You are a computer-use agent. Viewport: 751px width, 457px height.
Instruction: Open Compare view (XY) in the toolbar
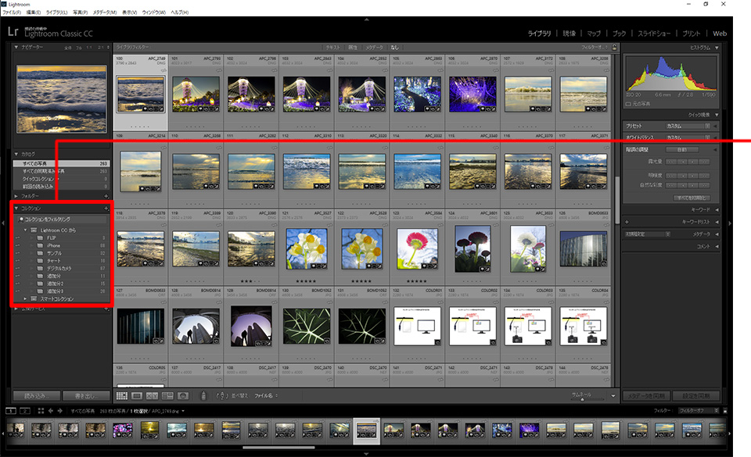coord(152,396)
